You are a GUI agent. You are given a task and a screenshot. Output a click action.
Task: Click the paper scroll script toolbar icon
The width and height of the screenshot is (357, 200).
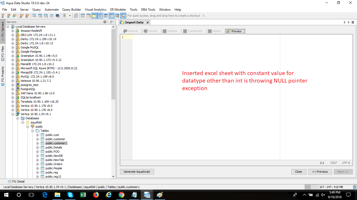point(76,16)
